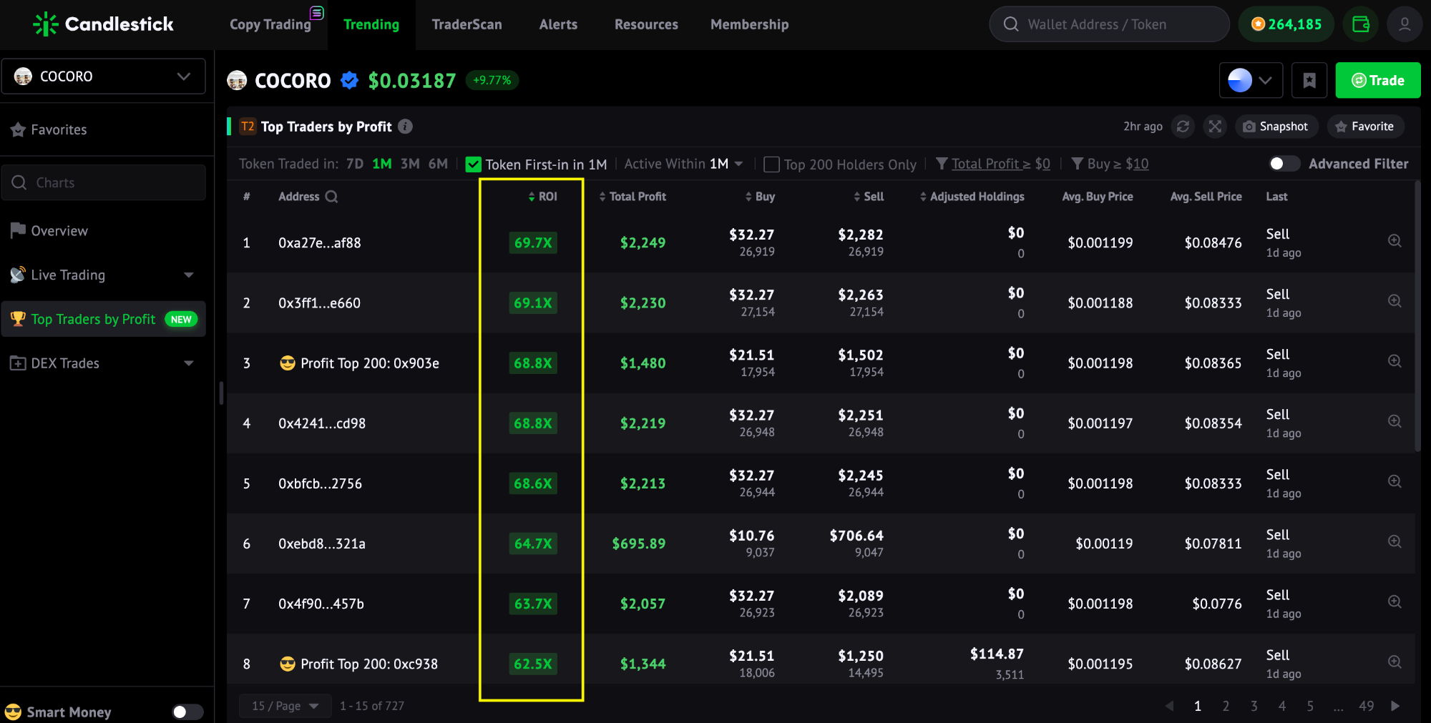The image size is (1431, 723).
Task: Click address 0xa27e...af88
Action: click(x=320, y=243)
